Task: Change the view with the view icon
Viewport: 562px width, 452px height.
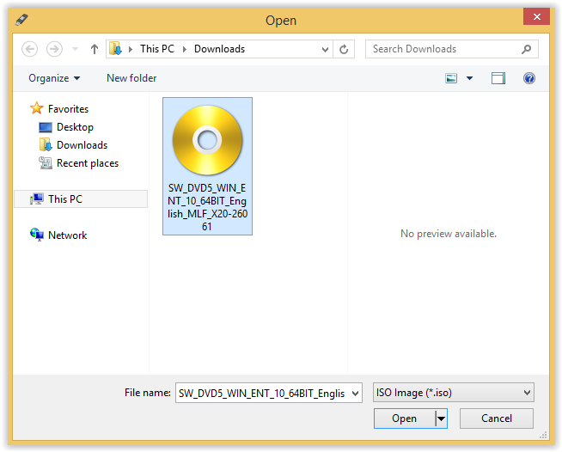Action: 451,78
